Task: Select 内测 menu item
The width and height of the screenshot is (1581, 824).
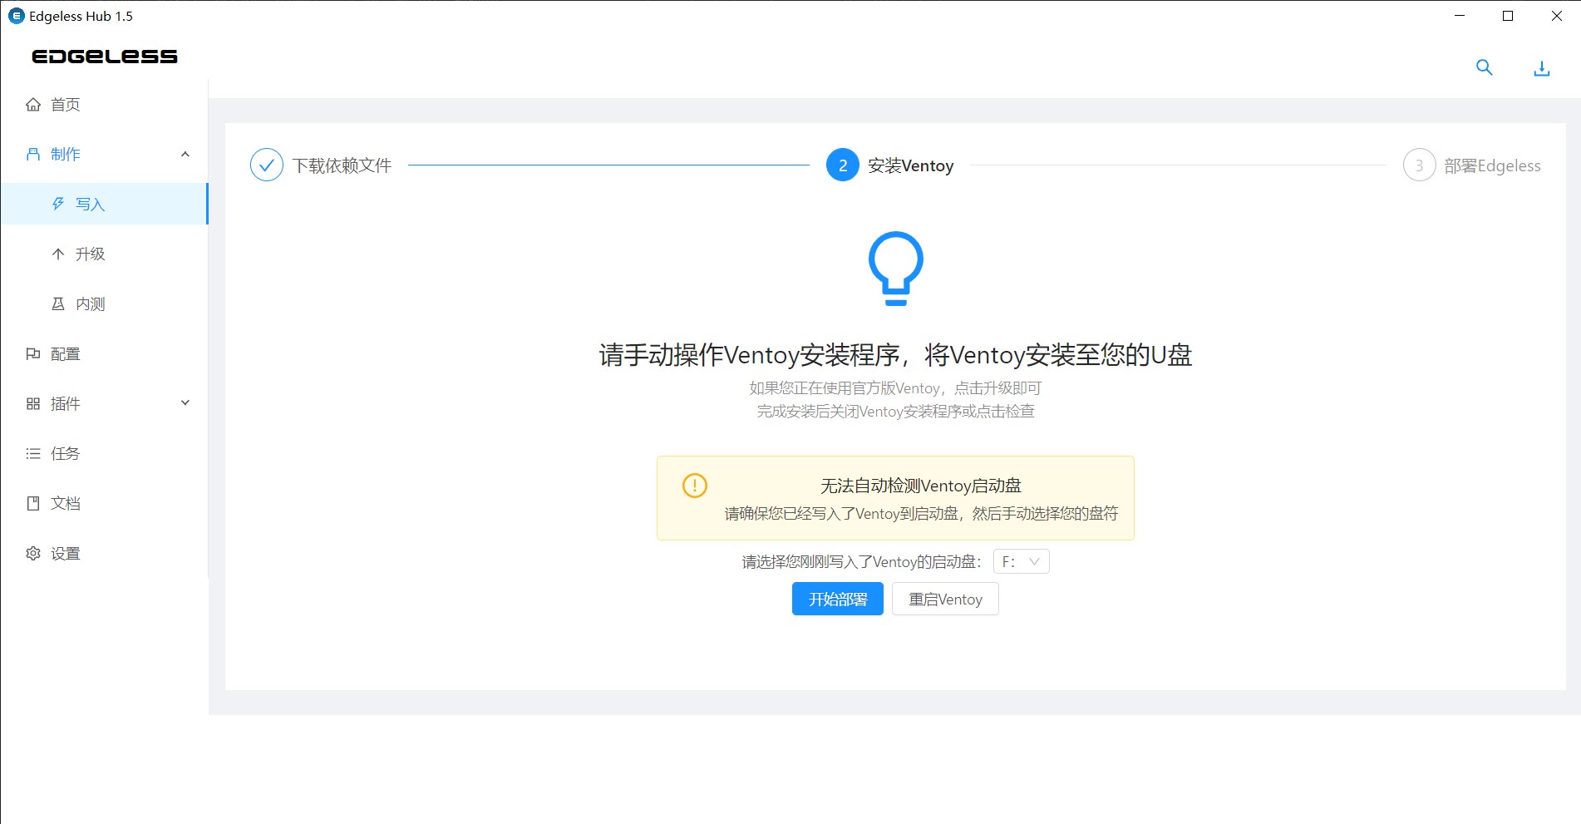Action: click(x=104, y=303)
